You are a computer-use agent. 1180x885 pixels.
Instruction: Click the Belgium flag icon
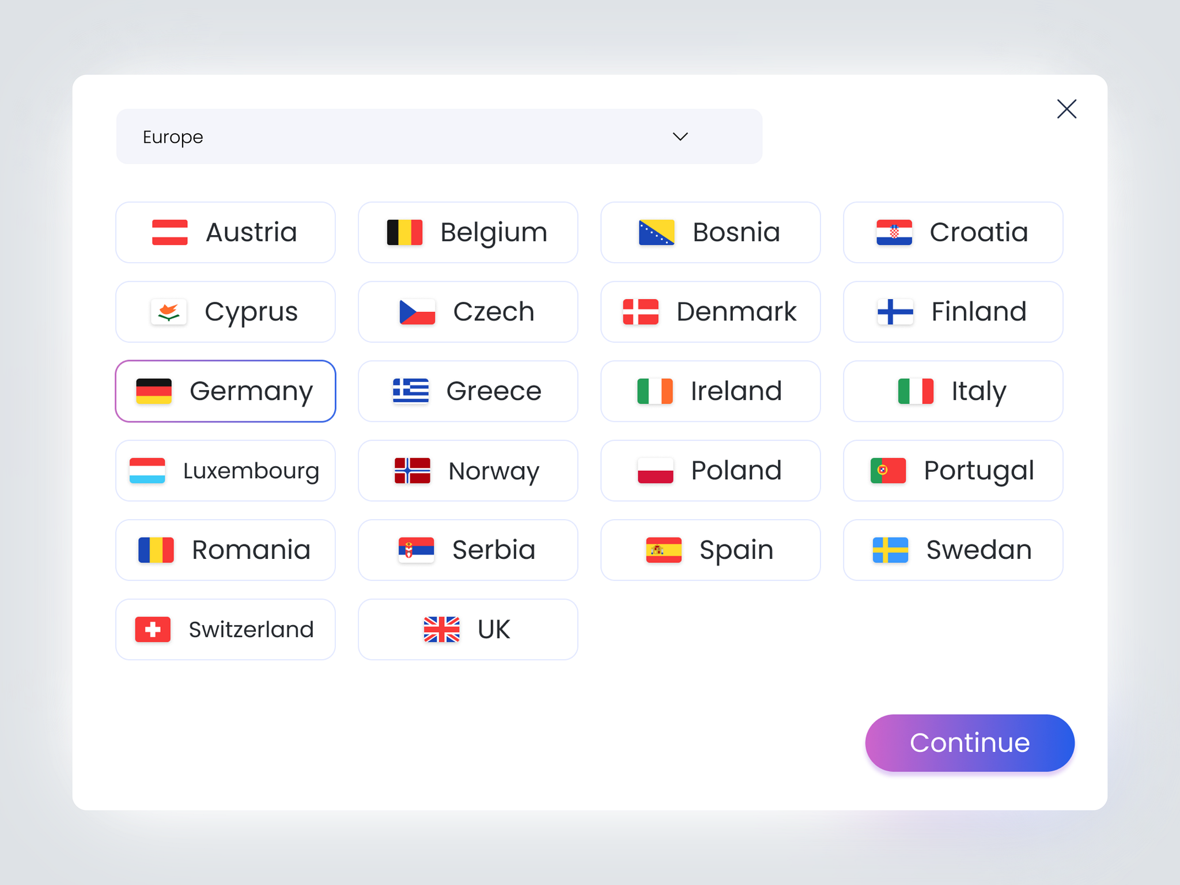[x=404, y=232]
